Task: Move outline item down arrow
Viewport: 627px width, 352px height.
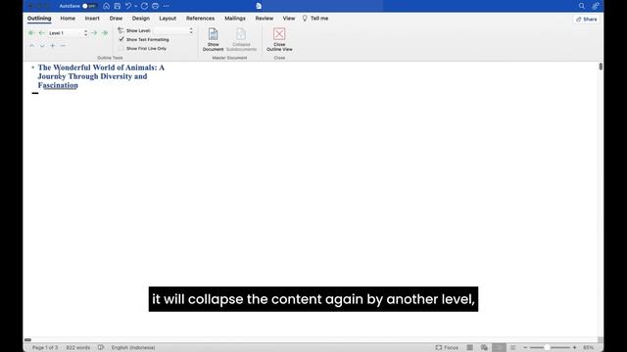Action: [42, 46]
